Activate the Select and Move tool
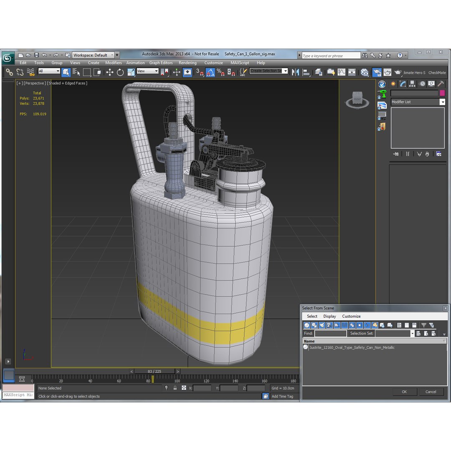This screenshot has height=451, width=451. pyautogui.click(x=109, y=72)
